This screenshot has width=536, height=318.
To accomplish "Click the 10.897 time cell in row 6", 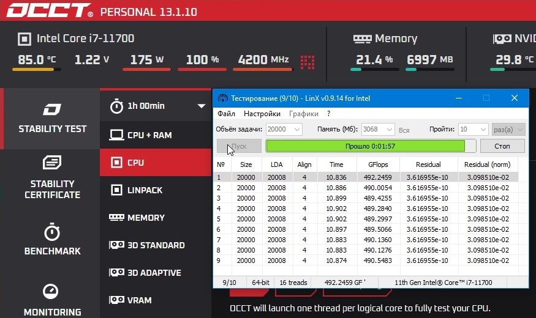I will click(336, 229).
